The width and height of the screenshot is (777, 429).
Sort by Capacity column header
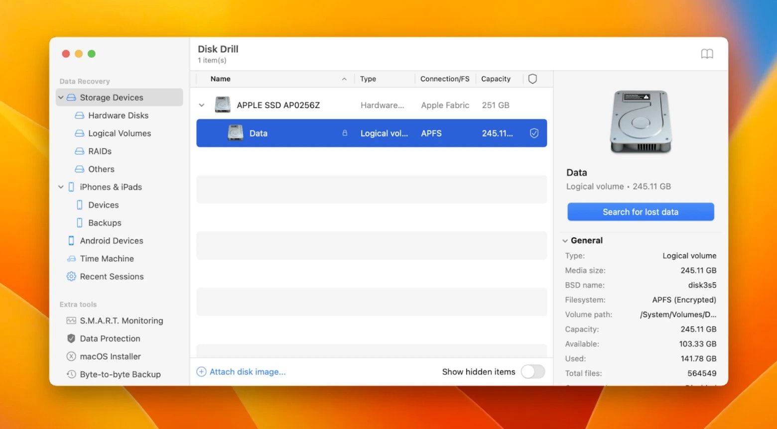click(x=496, y=79)
